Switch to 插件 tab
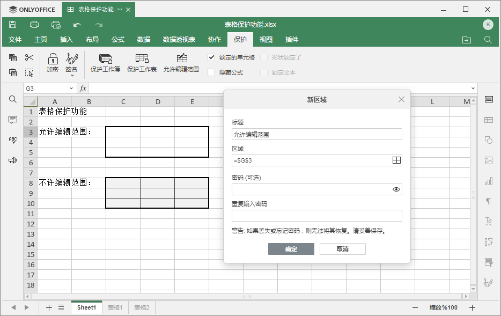 [292, 40]
